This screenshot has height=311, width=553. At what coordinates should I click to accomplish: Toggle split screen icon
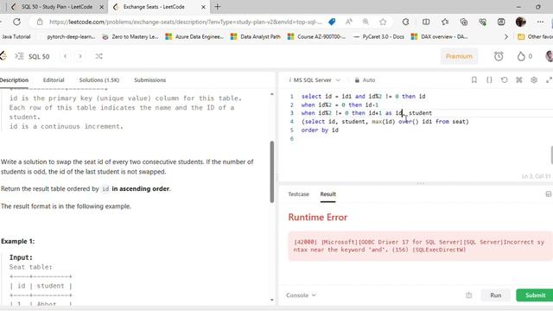426,22
